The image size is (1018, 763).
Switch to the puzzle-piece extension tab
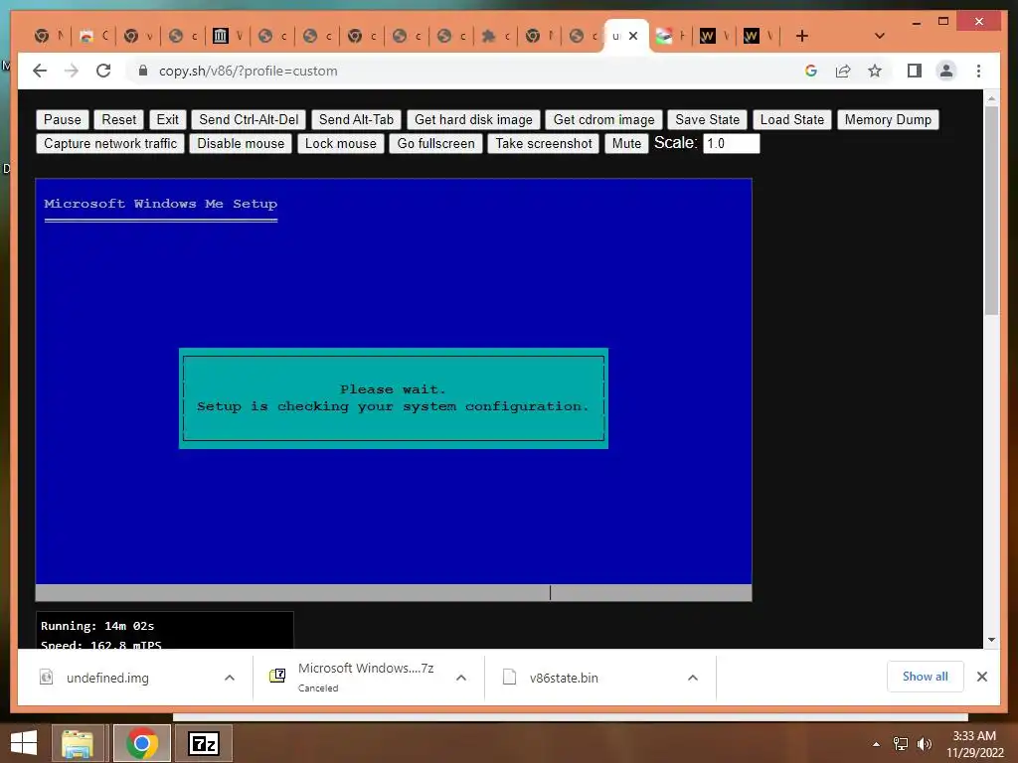point(497,36)
